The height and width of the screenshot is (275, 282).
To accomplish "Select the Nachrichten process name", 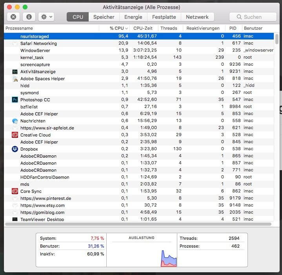I will point(33,121).
